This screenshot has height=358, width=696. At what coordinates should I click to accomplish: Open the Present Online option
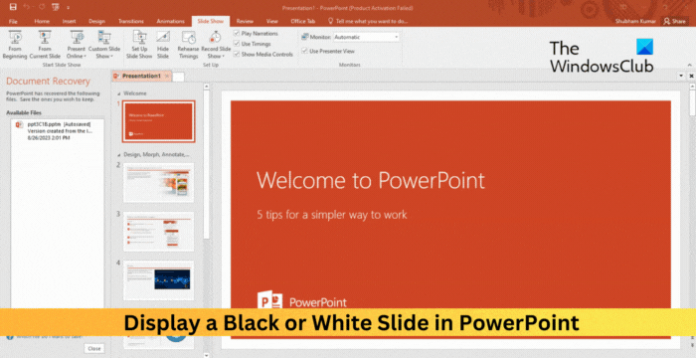(77, 45)
